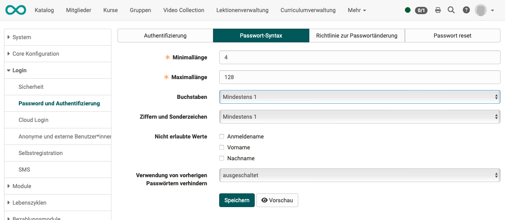Screen dimensions: 505x220
Task: Check the Anmeldename checkbox
Action: [x=222, y=136]
